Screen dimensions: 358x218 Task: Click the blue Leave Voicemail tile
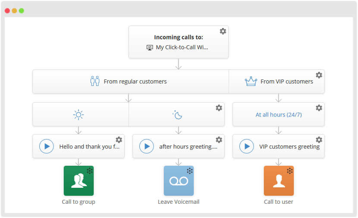click(179, 181)
